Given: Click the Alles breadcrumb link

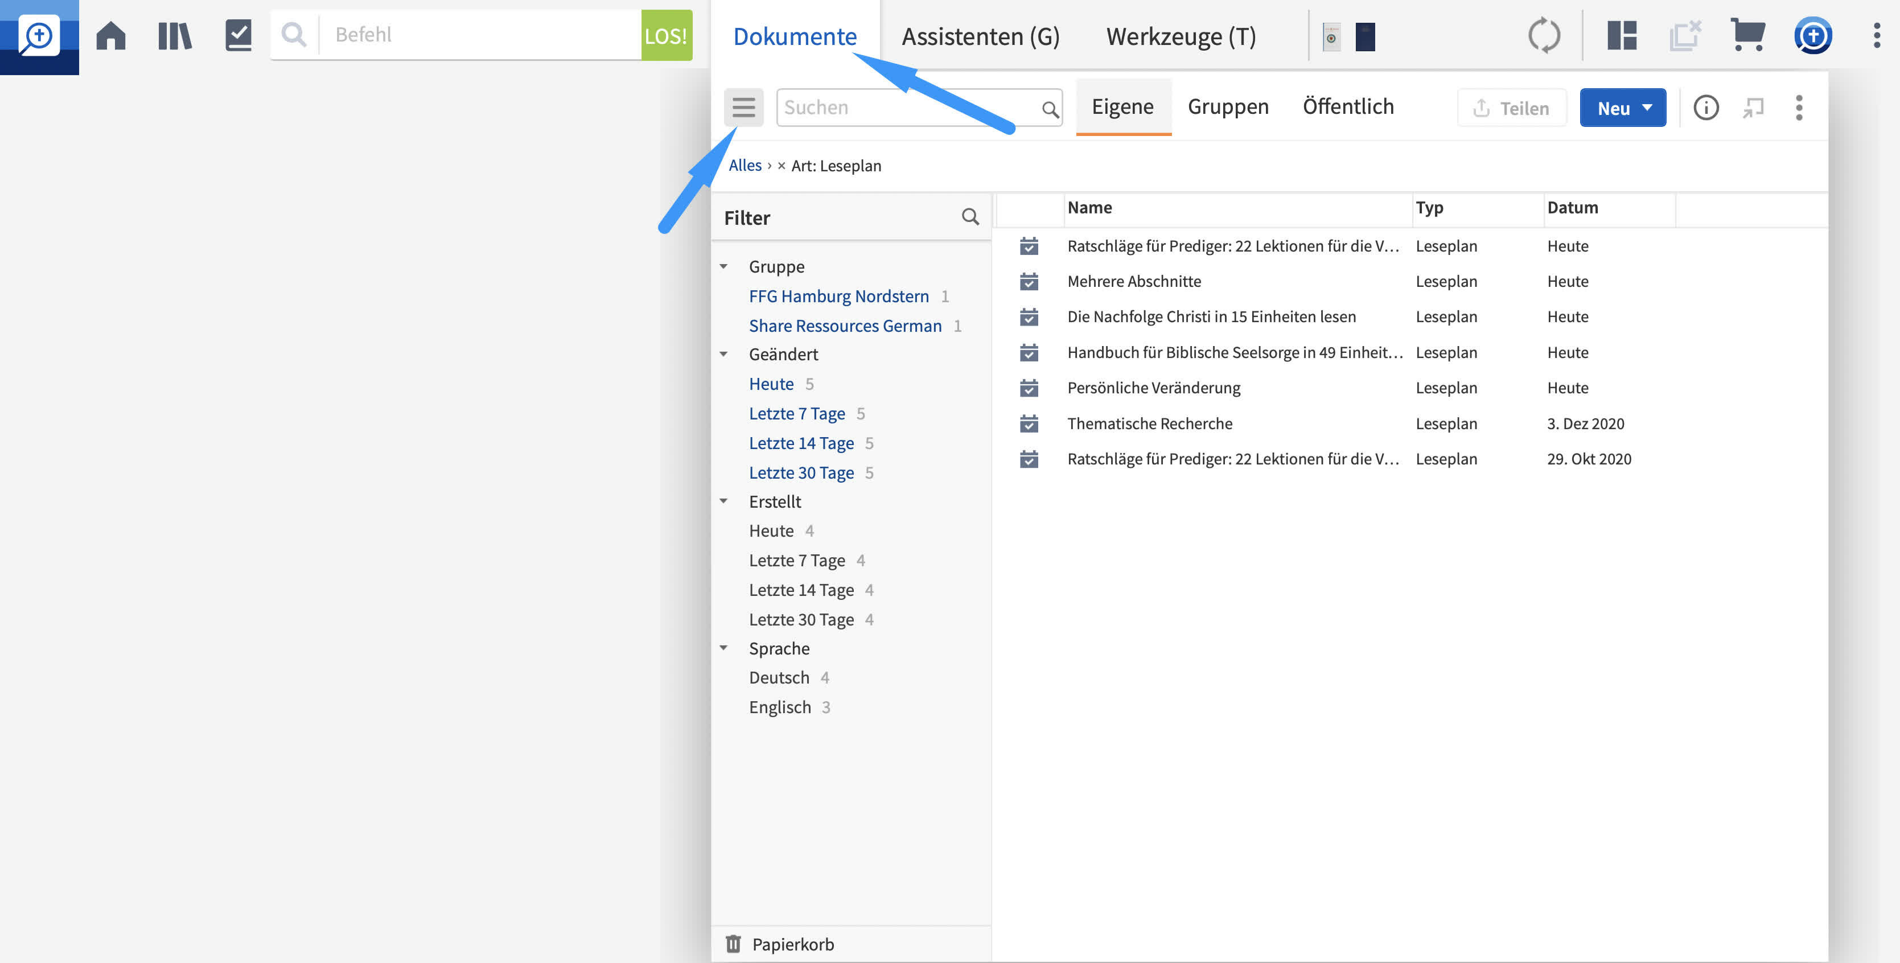Looking at the screenshot, I should coord(745,165).
